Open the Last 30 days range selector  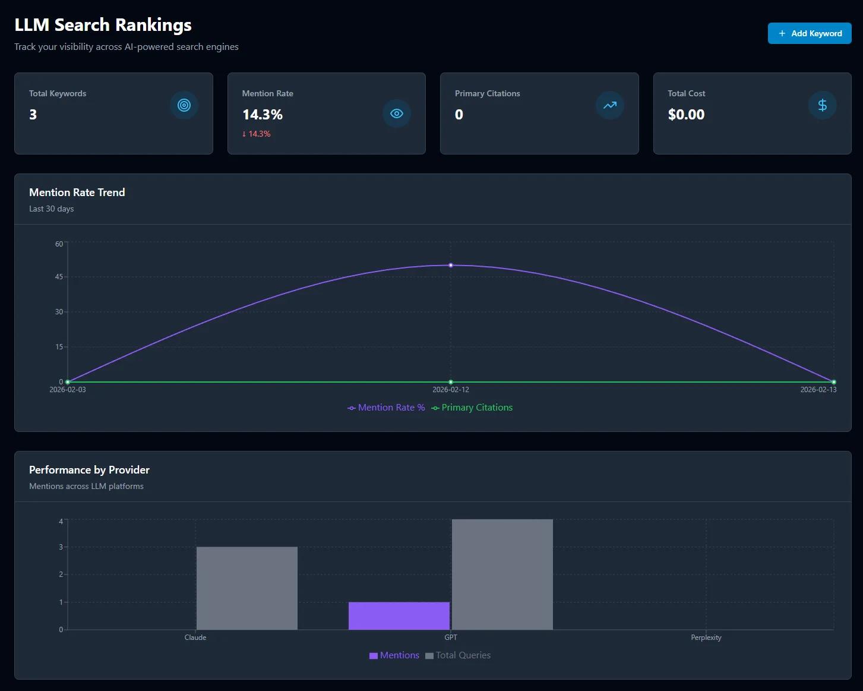51,209
